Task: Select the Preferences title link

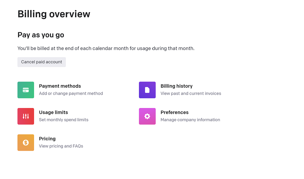Action: [174, 113]
